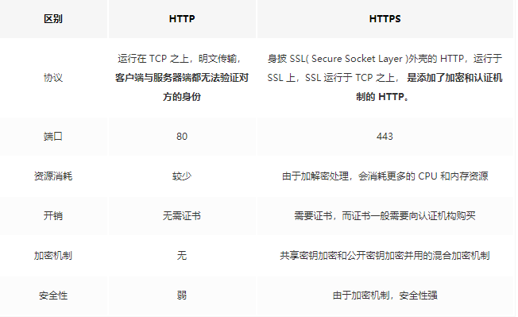Click the cell reading 较少
The height and width of the screenshot is (317, 518).
point(182,176)
